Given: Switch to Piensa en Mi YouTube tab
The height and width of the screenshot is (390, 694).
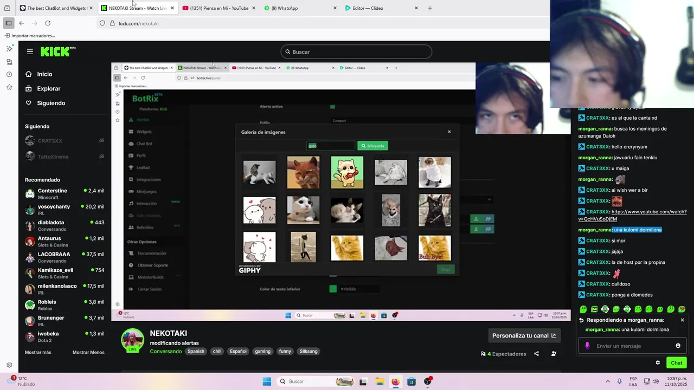Looking at the screenshot, I should (x=218, y=8).
